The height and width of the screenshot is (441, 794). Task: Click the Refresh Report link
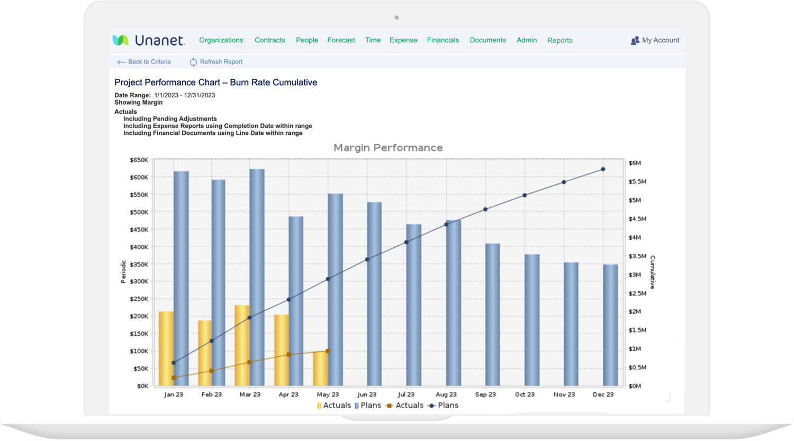pos(221,62)
